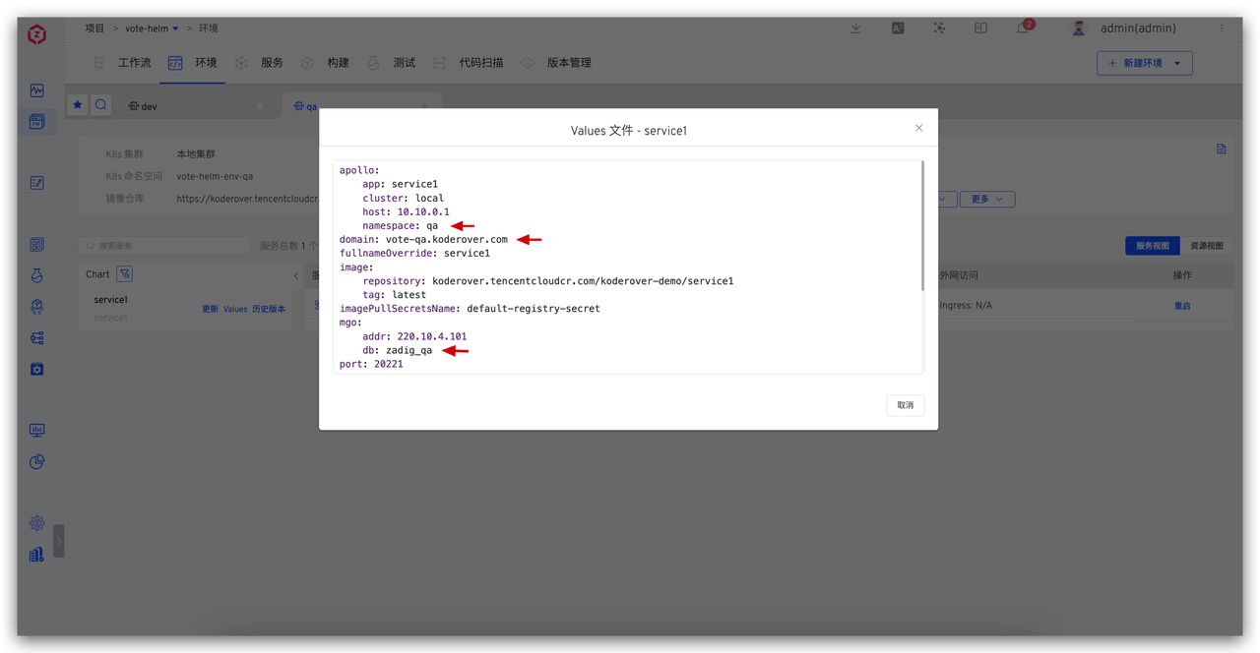The image size is (1260, 653).
Task: Click the document icon at right of environment info
Action: tap(1221, 149)
